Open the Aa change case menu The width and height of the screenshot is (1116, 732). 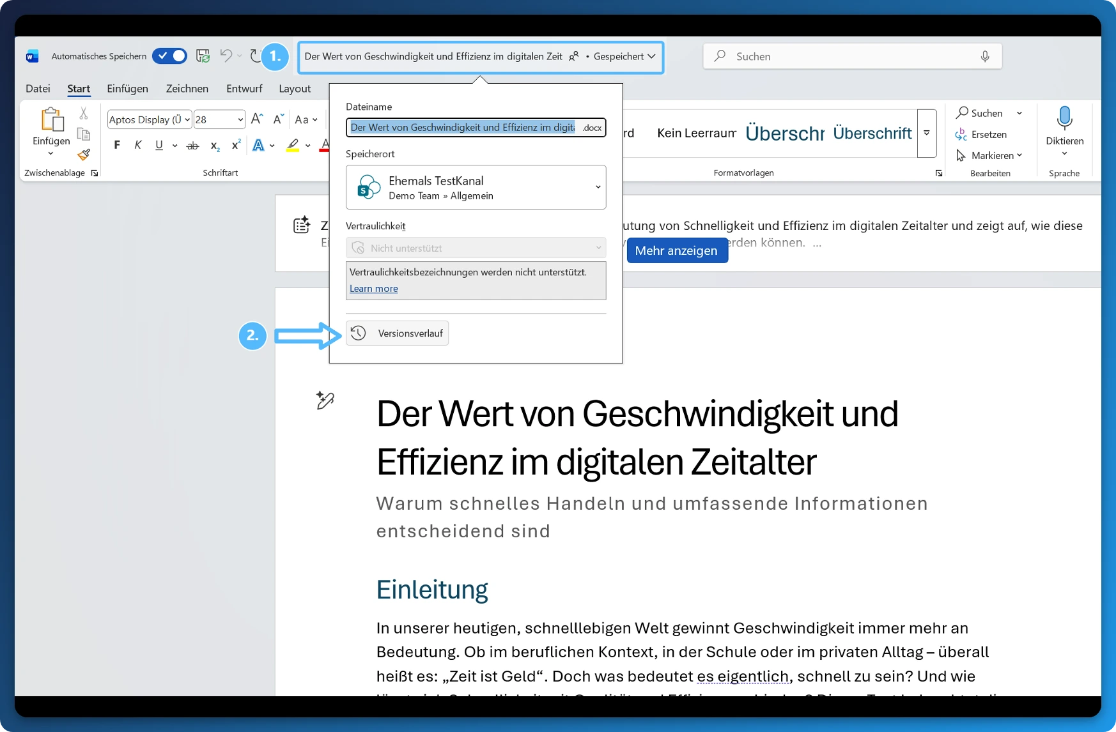tap(306, 119)
